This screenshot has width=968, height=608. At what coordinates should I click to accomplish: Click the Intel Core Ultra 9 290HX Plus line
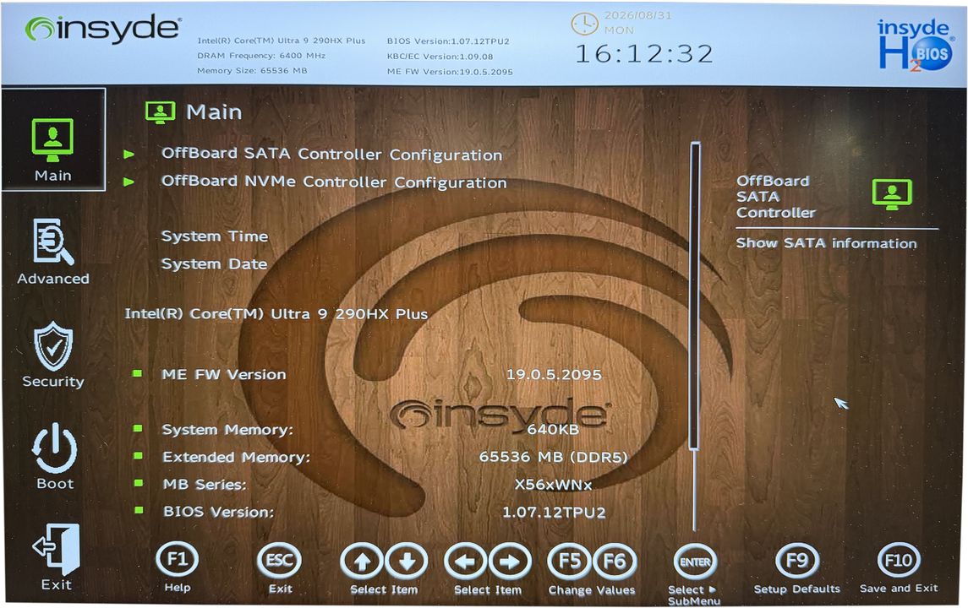pos(276,314)
